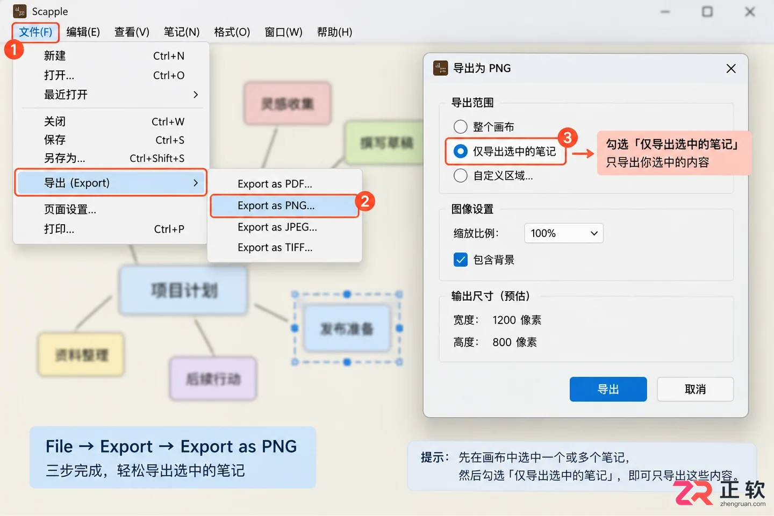
Task: Open the 窗口(W) menu
Action: coord(283,32)
